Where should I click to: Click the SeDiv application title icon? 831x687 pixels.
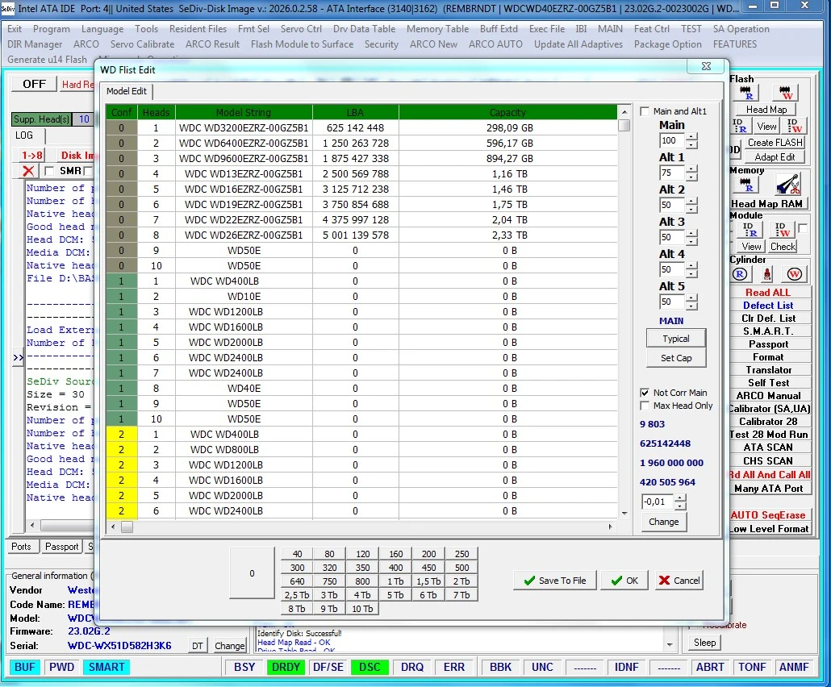[7, 9]
